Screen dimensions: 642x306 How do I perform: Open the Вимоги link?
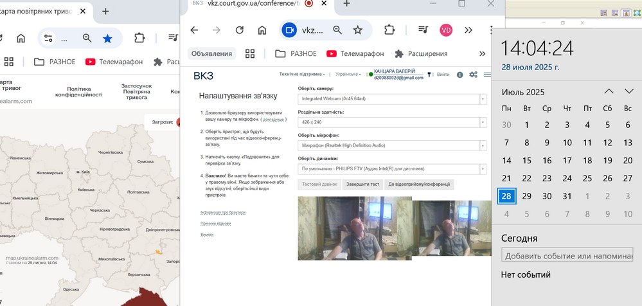pyautogui.click(x=207, y=234)
